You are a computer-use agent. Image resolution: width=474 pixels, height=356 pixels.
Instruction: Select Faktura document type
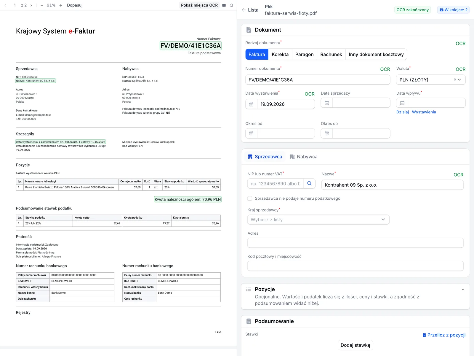[x=257, y=54]
